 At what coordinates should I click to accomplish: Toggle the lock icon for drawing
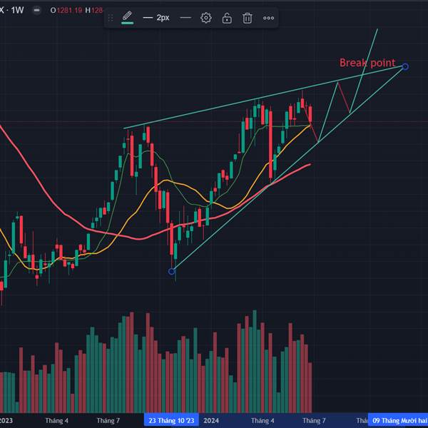227,18
